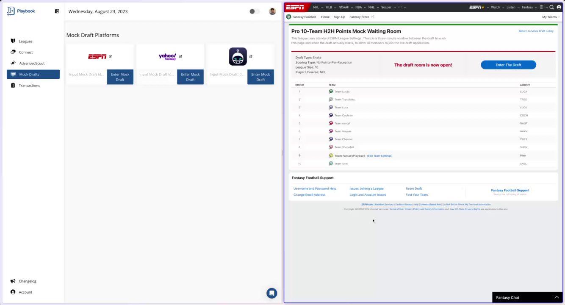Go to the Home tab in Fantasy Football

pos(325,17)
